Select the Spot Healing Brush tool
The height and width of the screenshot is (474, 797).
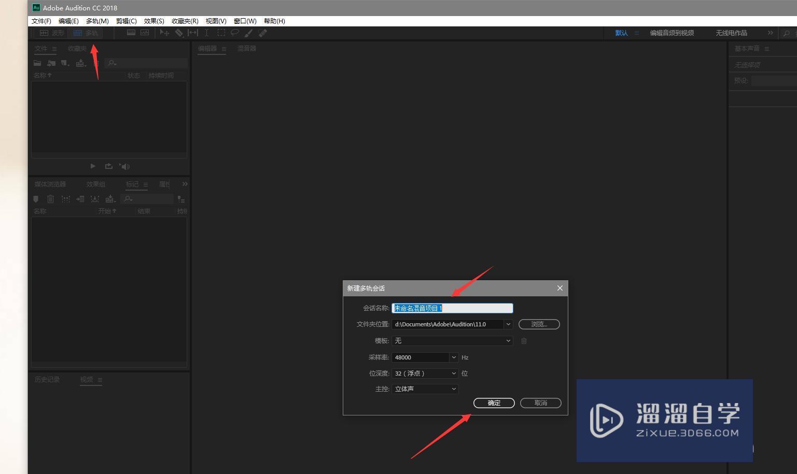263,33
